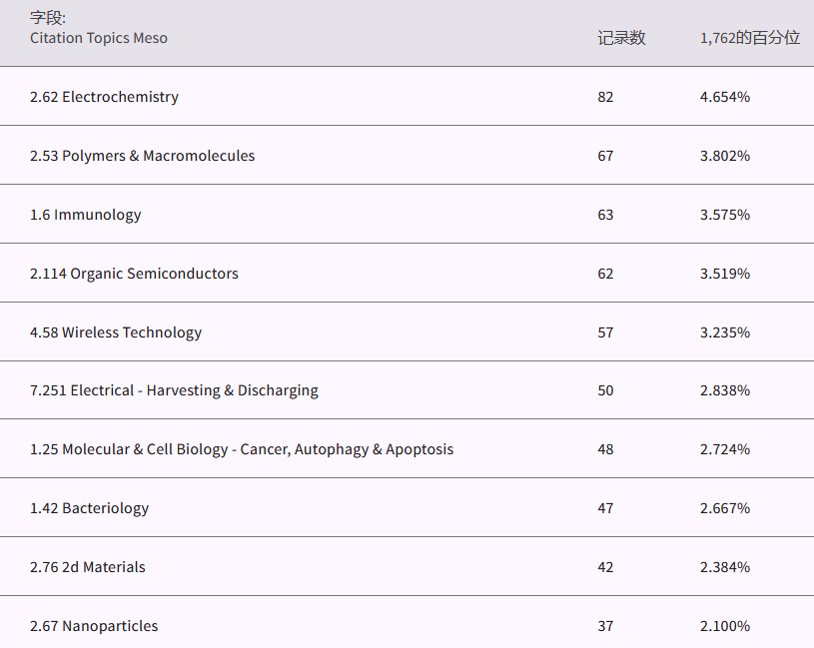Choose the 2.114 Organic Semiconductors topic
The width and height of the screenshot is (814, 648).
point(134,274)
